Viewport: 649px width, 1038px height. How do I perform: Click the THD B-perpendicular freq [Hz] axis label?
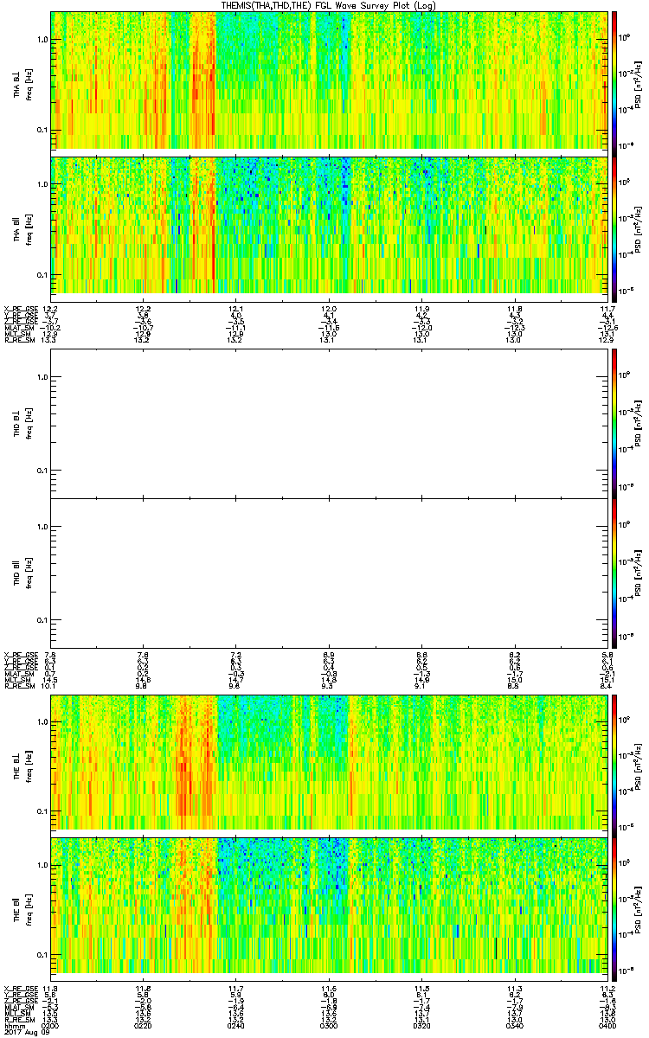(x=29, y=423)
